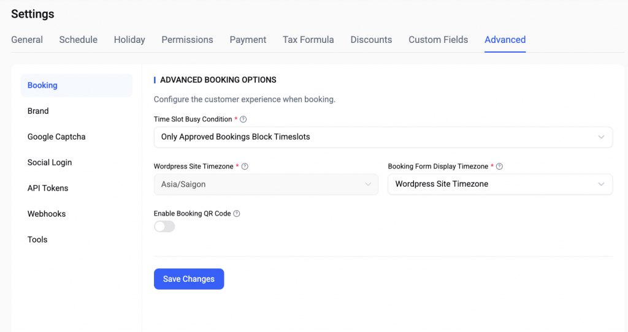Click help icon beside Booking Form Display Timezone
Screen dimensions: 628x332
499,167
